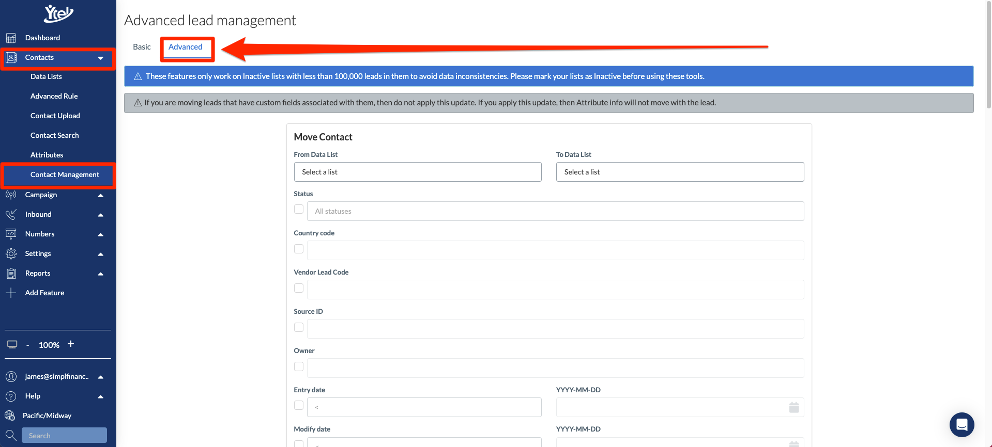Click the Source ID input field
The height and width of the screenshot is (447, 992).
(556, 329)
